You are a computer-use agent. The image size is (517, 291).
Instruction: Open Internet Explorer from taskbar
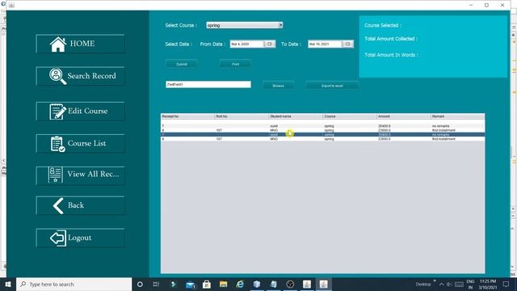(x=240, y=284)
